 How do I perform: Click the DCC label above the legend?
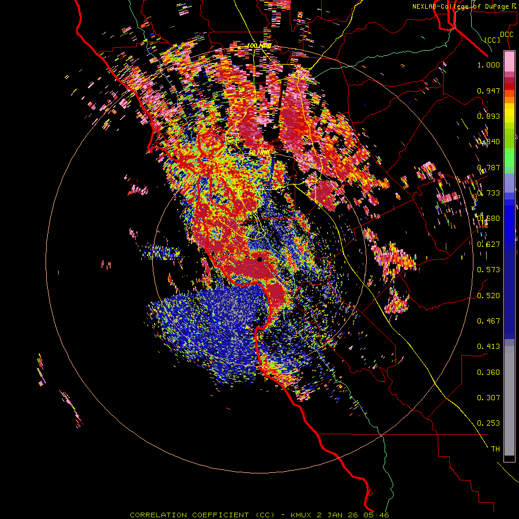click(506, 35)
